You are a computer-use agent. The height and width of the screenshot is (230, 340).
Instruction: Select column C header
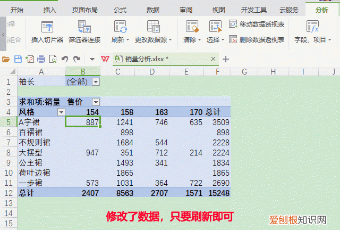click(117, 71)
